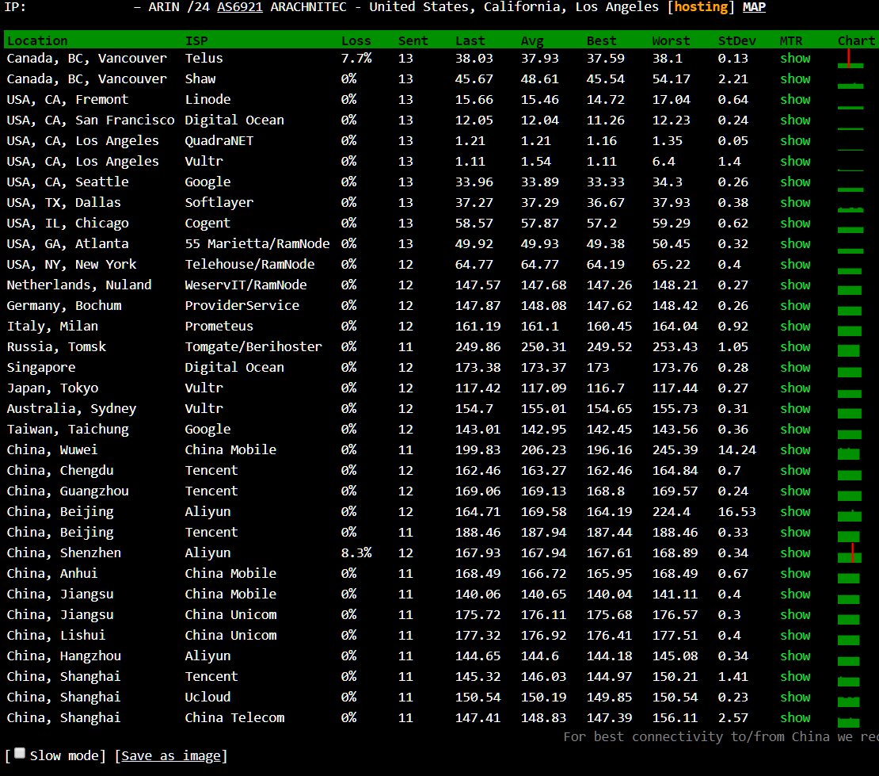Open the MAP link in header
This screenshot has width=879, height=776.
[x=754, y=7]
